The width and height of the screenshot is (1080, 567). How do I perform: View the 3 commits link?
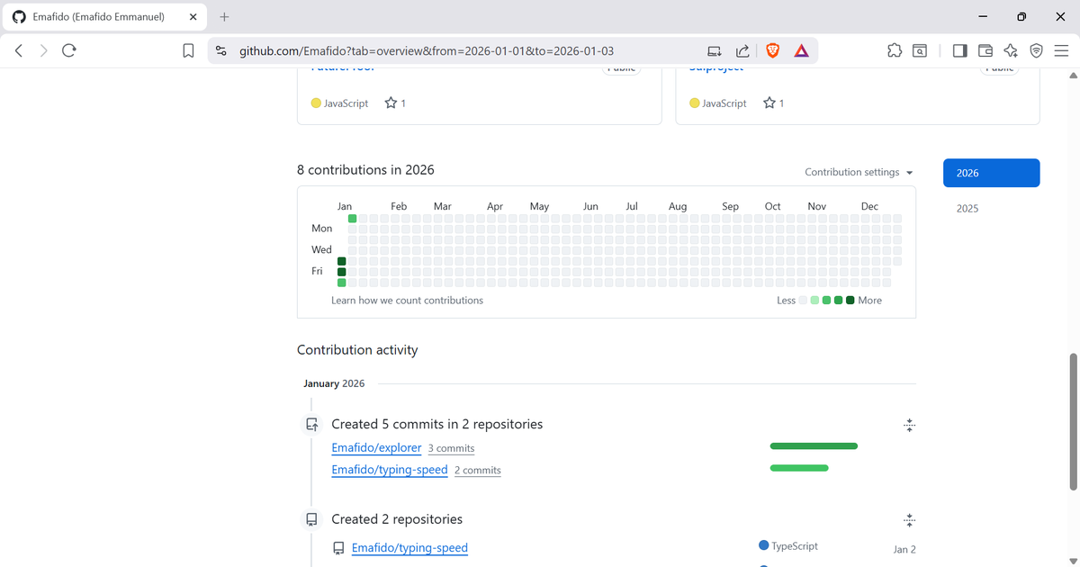click(451, 448)
